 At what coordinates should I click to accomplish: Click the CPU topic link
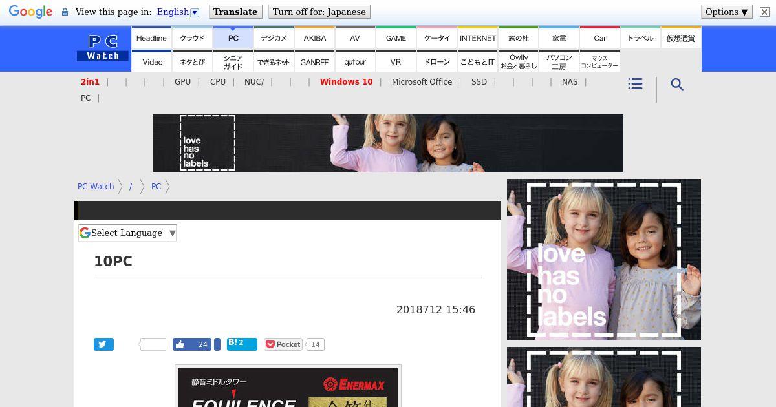pyautogui.click(x=218, y=82)
